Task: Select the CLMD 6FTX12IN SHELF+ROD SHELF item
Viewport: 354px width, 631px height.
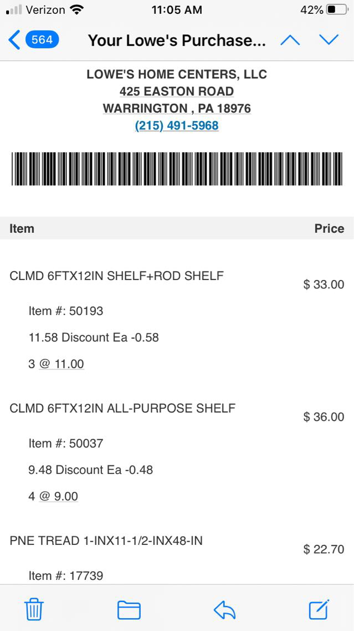Action: coord(116,276)
